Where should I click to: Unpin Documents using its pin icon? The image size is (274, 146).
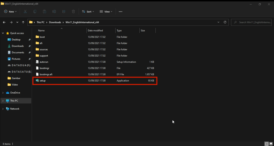coord(29,53)
